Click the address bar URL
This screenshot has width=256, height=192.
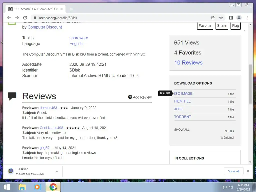[x=58, y=18]
